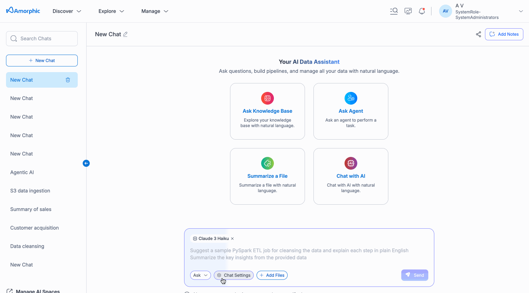Viewport: 529px width, 293px height.
Task: Click the Chat Settings button
Action: [x=234, y=275]
